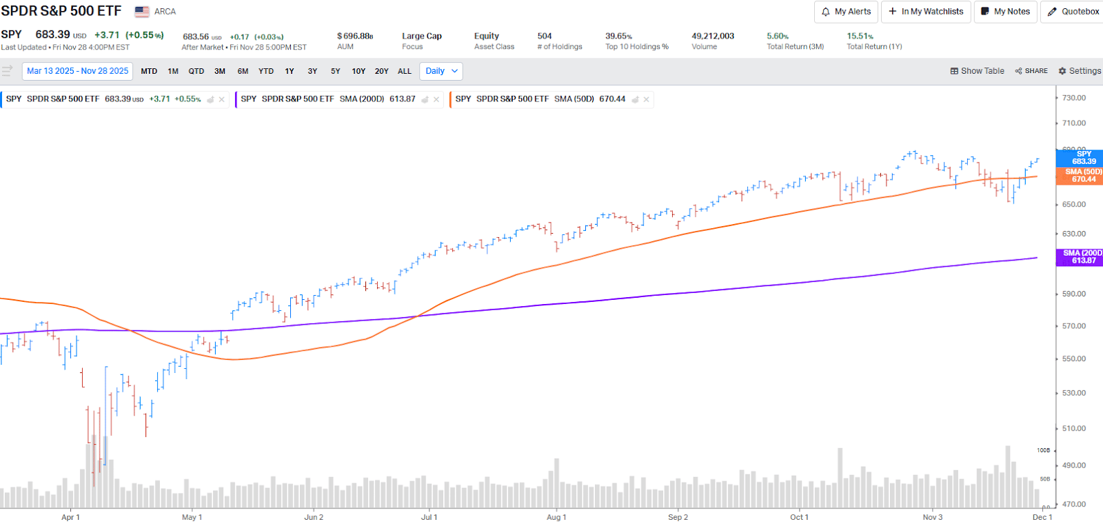Click the Jul 1 x-axis date label

[x=429, y=517]
